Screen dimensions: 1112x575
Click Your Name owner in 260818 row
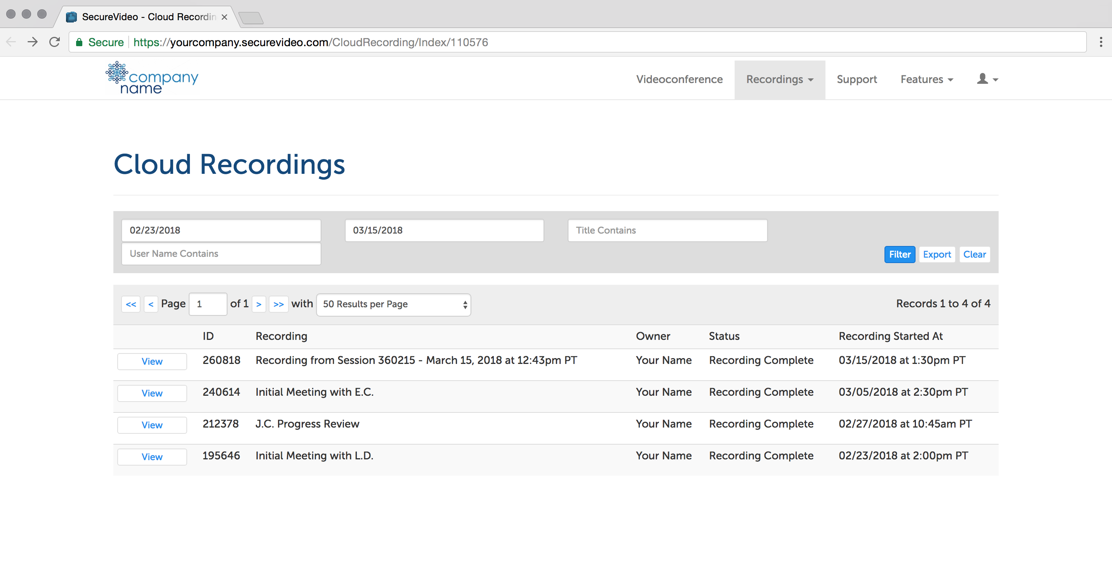tap(664, 360)
